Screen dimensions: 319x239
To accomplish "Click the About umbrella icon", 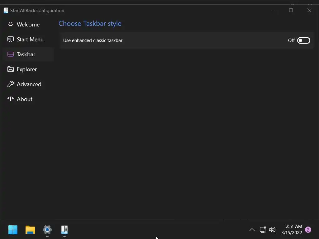I will coord(11,99).
